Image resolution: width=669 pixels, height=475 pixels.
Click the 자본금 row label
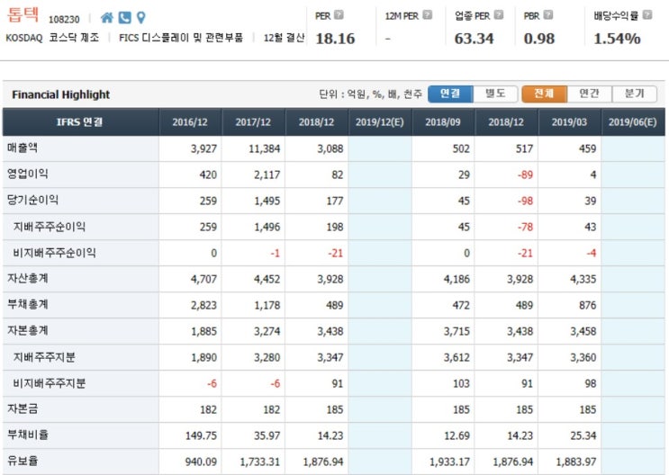click(x=23, y=409)
